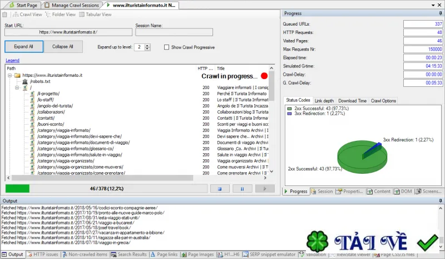Switch to Crawl View
The width and height of the screenshot is (445, 259).
[27, 14]
